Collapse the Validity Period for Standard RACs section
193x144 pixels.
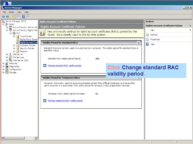click(139, 43)
